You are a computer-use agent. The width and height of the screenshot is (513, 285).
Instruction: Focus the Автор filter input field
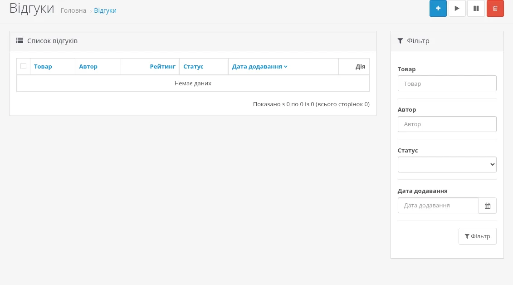pyautogui.click(x=447, y=124)
